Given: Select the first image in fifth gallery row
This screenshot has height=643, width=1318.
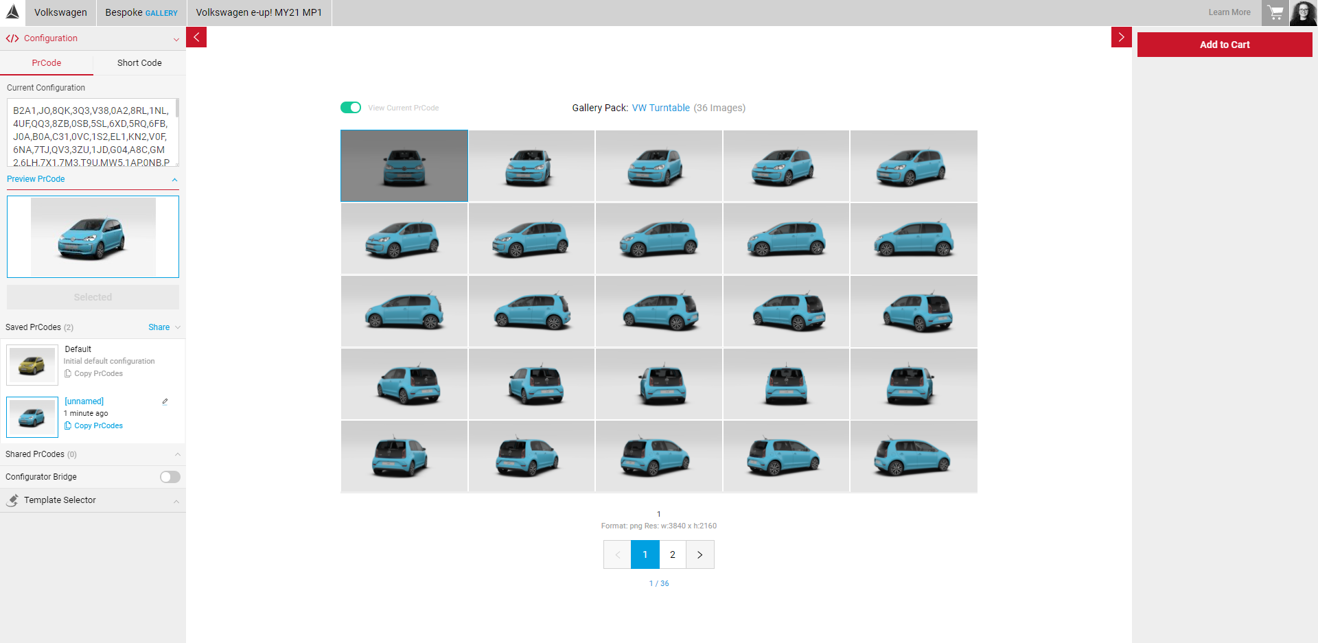Looking at the screenshot, I should 404,456.
